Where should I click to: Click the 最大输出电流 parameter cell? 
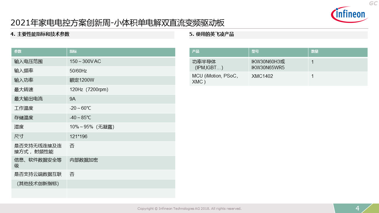39,99
